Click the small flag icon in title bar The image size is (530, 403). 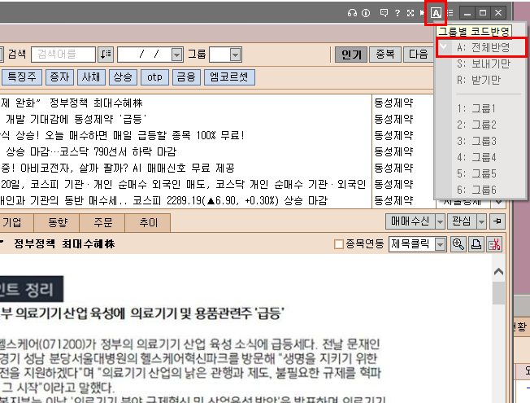pos(422,13)
